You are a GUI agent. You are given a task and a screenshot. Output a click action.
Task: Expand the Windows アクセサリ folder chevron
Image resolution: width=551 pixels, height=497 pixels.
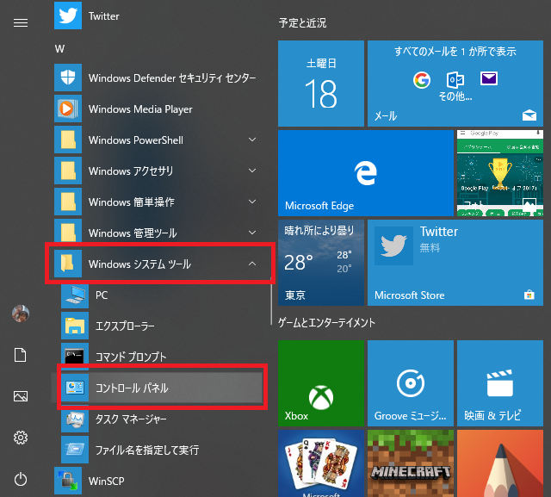tap(252, 171)
